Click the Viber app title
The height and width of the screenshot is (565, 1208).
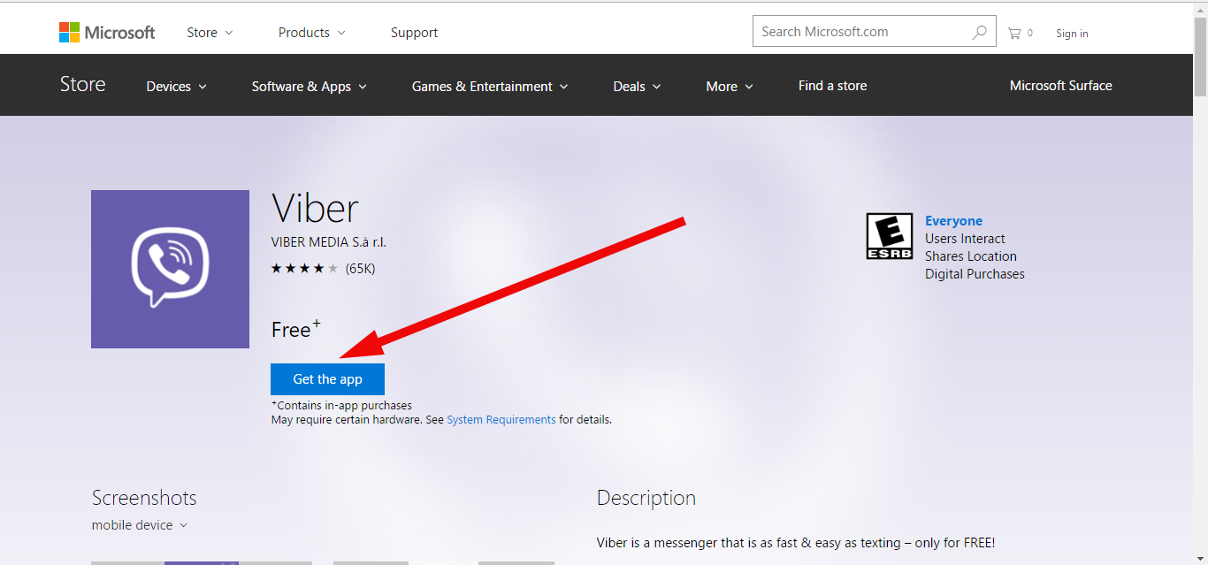coord(315,210)
